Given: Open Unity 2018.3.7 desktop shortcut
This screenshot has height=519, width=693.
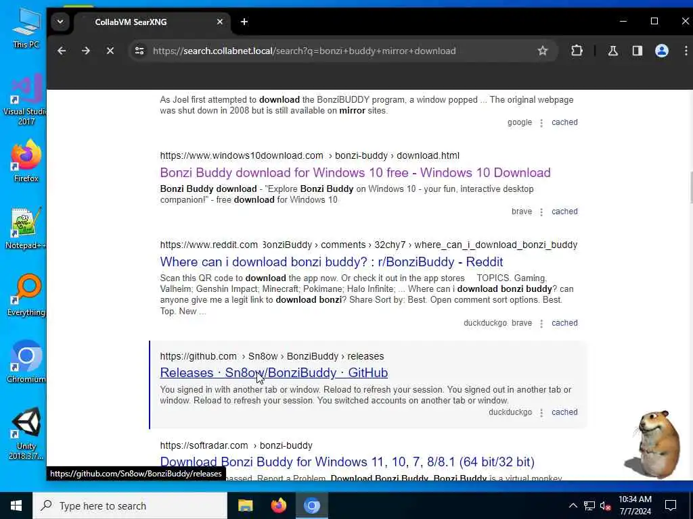Looking at the screenshot, I should pyautogui.click(x=26, y=433).
